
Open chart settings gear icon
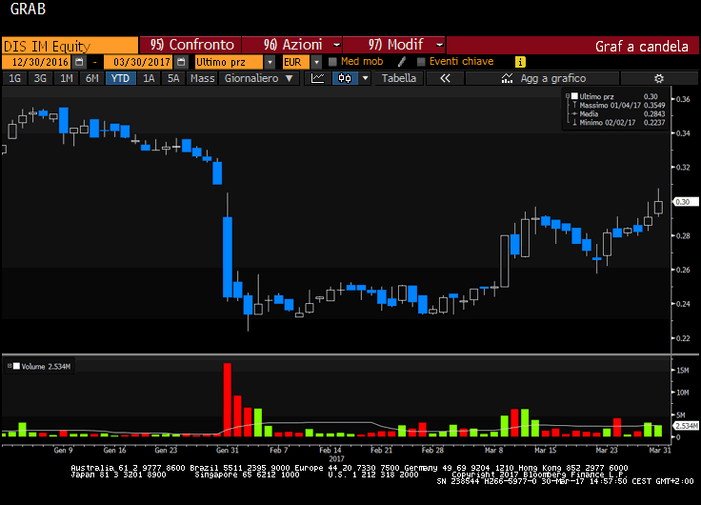[x=658, y=78]
